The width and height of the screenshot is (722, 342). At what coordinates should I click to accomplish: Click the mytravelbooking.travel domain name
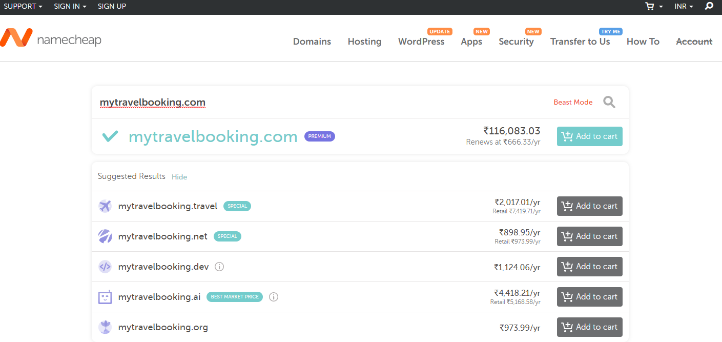click(168, 206)
